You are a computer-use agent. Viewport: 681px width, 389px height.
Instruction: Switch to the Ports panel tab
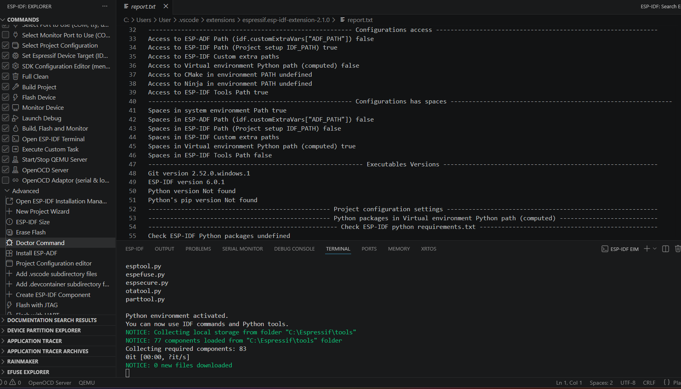(369, 249)
